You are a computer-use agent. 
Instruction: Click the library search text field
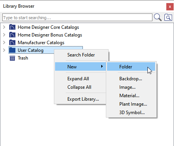point(77,17)
